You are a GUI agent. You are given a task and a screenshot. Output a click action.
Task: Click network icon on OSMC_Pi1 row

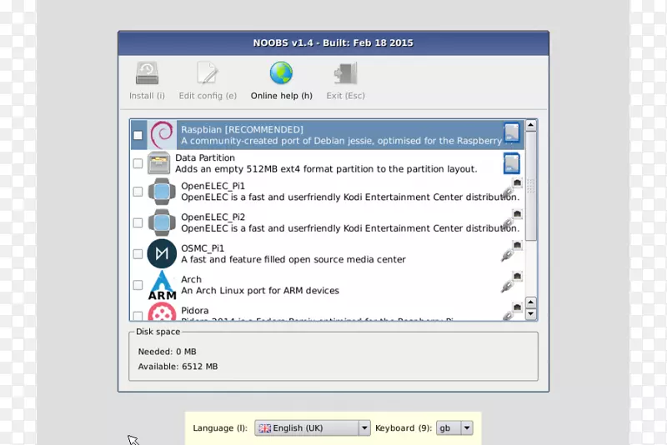(x=512, y=251)
